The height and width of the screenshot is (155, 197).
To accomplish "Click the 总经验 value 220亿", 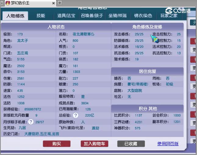I will pos(90,115).
